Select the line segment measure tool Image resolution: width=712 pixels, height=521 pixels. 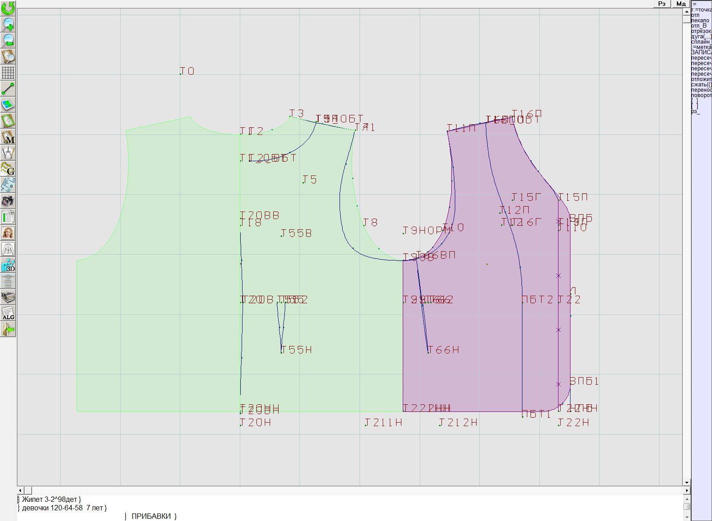pos(8,89)
